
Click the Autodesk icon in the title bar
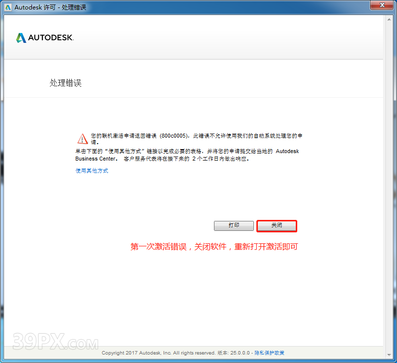(8, 7)
